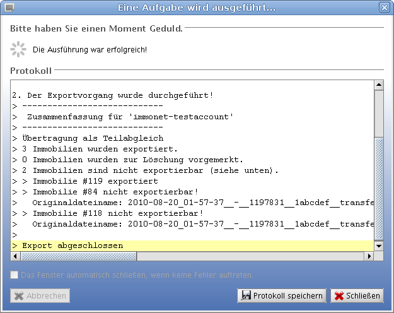Click the horizontal scrollbar right arrow
This screenshot has width=394, height=313.
click(x=369, y=256)
